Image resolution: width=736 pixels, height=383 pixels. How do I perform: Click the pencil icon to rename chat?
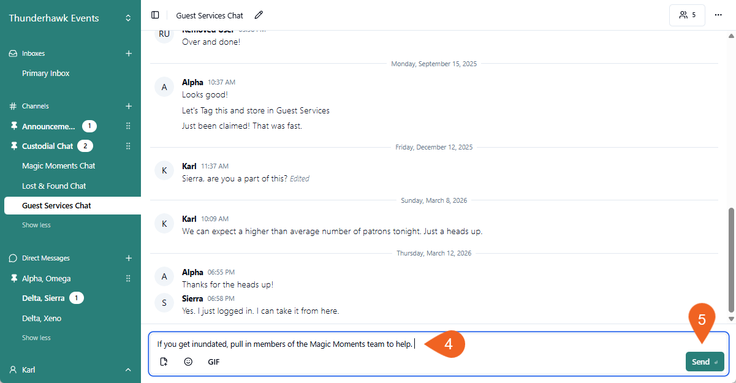click(259, 15)
